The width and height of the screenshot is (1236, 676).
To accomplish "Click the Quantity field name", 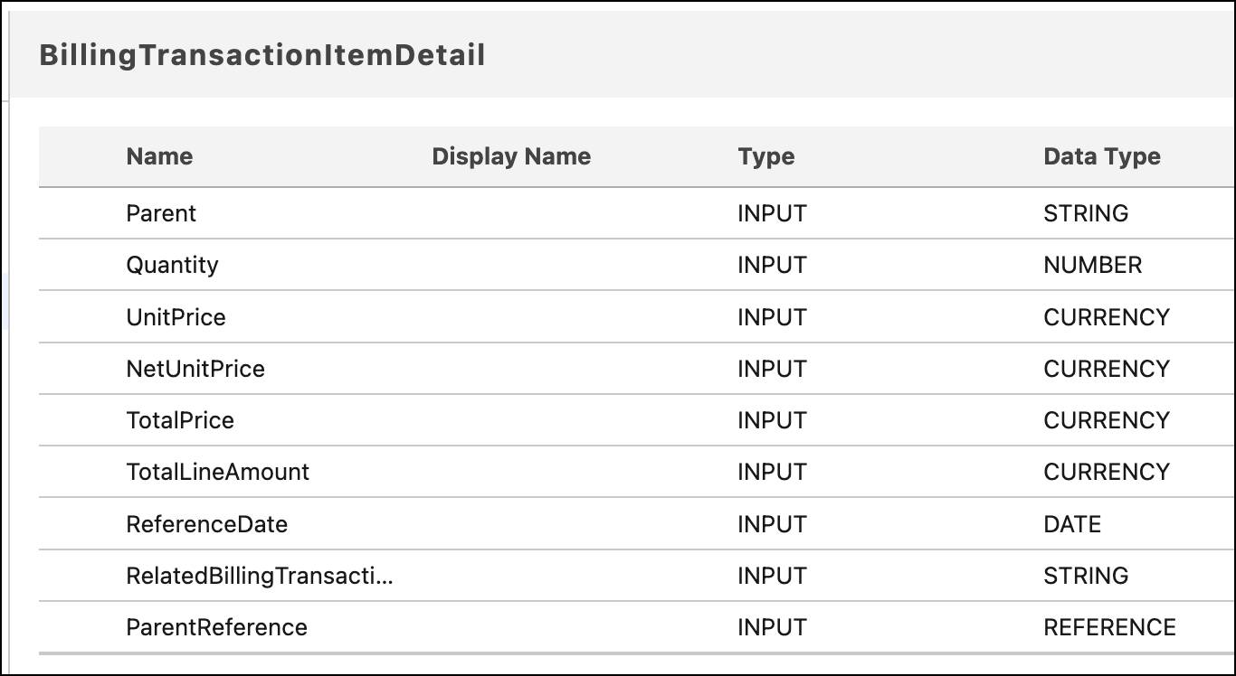I will [173, 265].
